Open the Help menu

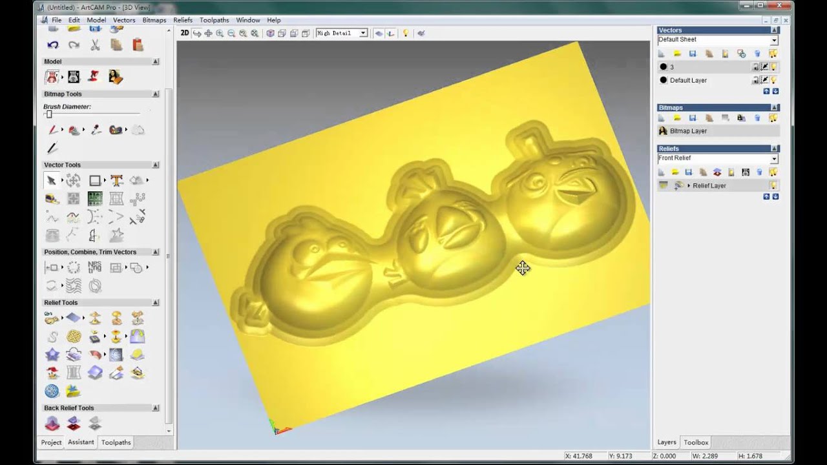tap(274, 20)
